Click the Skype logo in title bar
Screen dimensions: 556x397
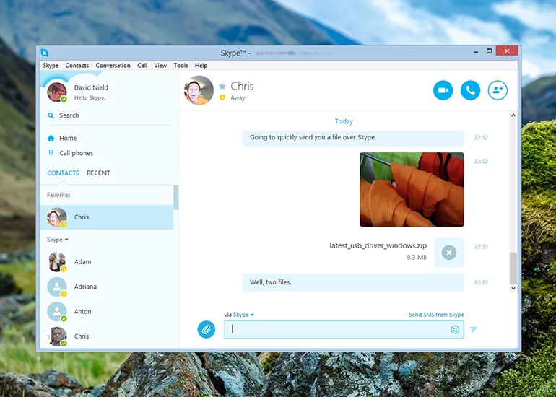pos(45,53)
